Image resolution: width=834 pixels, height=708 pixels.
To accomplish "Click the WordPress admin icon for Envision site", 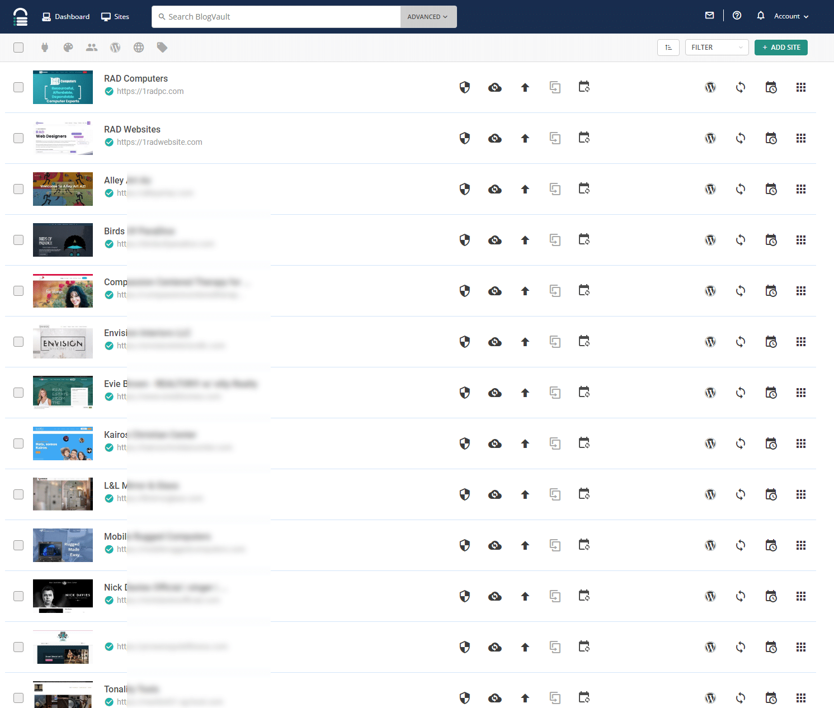I will tap(710, 342).
